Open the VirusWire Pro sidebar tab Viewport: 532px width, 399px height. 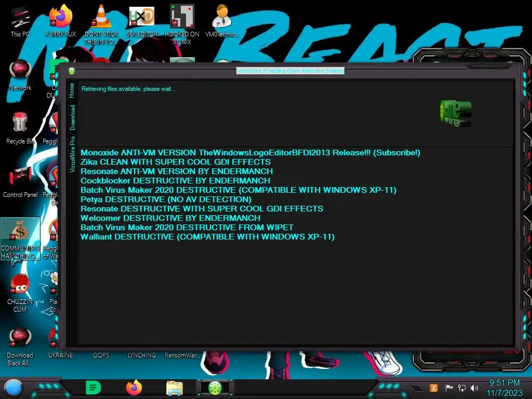tap(72, 154)
